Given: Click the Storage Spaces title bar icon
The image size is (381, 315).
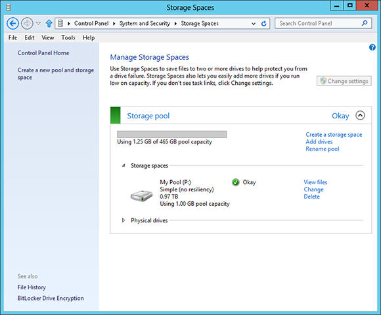Looking at the screenshot, I should (x=9, y=7).
